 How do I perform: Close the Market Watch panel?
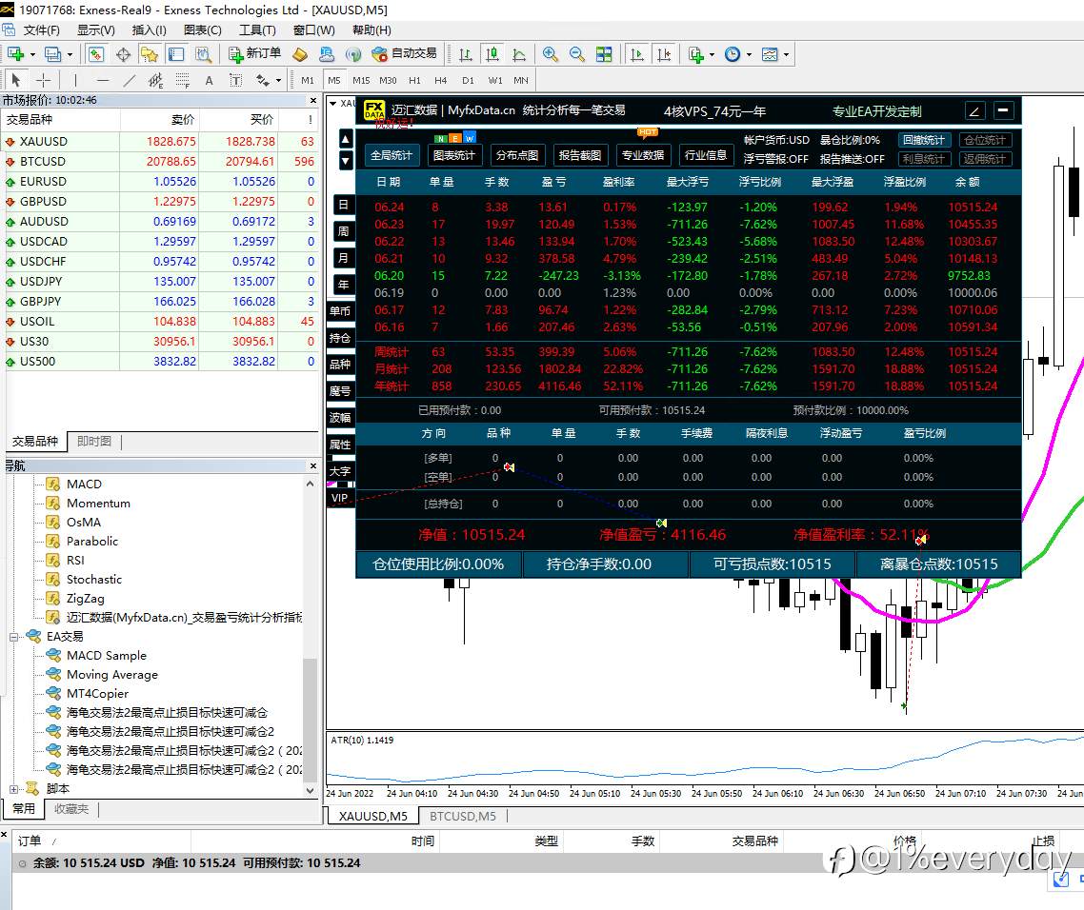(313, 100)
